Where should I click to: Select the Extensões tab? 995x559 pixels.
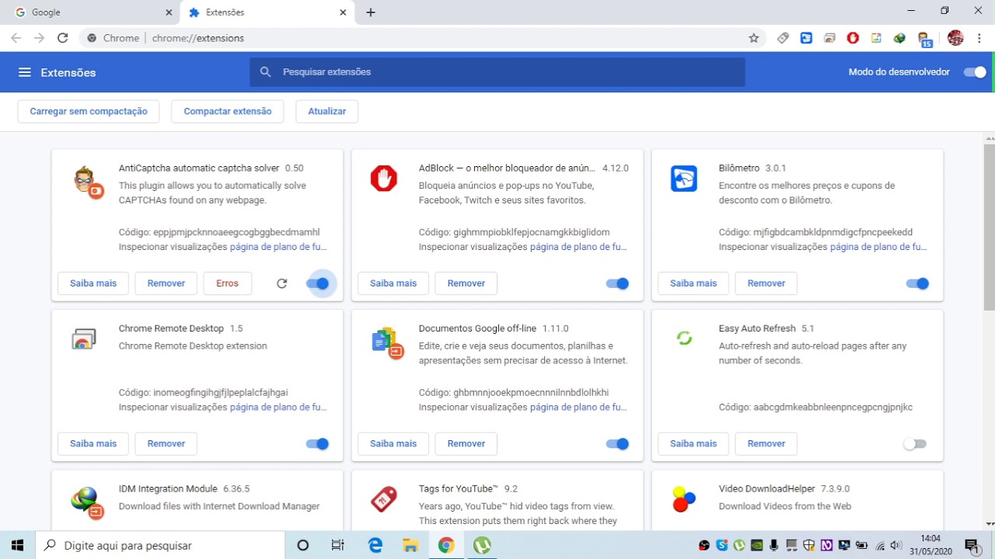pos(267,12)
